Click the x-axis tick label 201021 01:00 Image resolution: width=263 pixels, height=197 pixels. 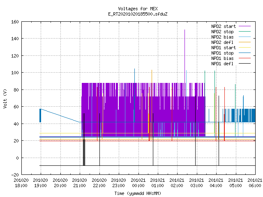[157, 183]
